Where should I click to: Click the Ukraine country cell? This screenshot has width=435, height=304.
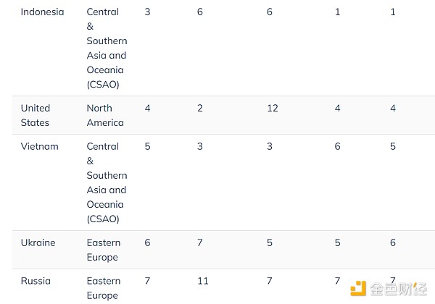point(38,242)
